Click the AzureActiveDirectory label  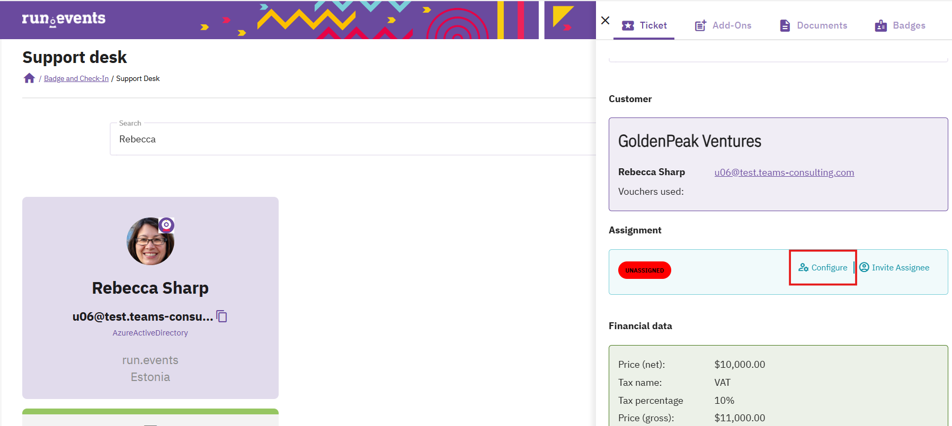click(x=150, y=333)
